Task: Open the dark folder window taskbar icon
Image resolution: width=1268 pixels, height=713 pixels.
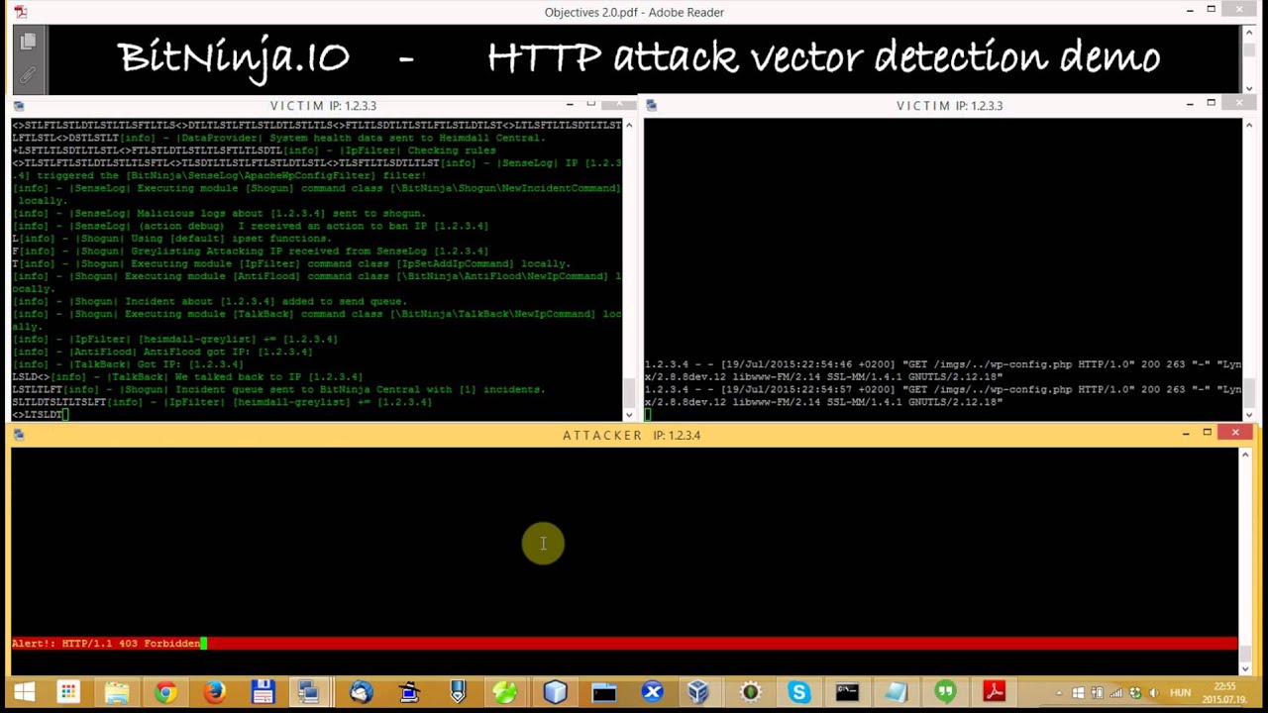Action: pyautogui.click(x=603, y=691)
